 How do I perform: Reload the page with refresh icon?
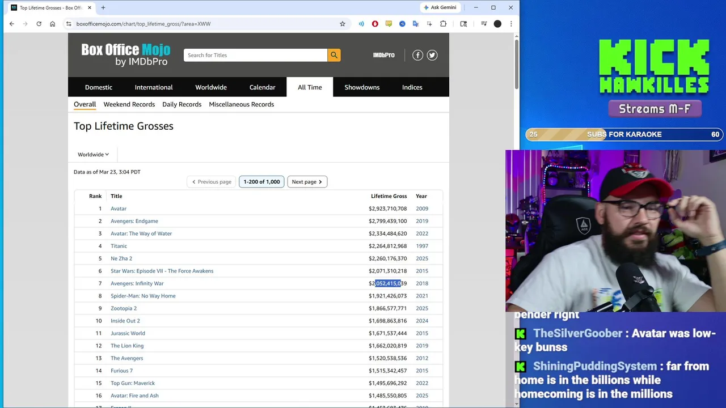39,24
